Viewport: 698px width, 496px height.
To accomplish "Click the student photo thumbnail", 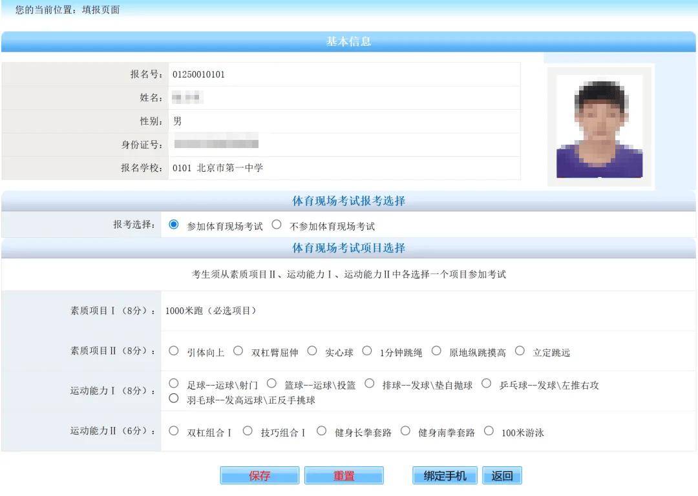I will coord(600,125).
